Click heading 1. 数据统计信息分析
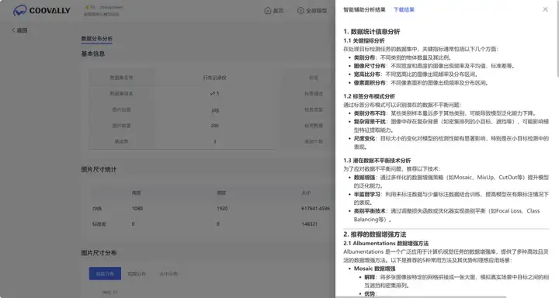Image resolution: width=559 pixels, height=298 pixels. coord(371,32)
